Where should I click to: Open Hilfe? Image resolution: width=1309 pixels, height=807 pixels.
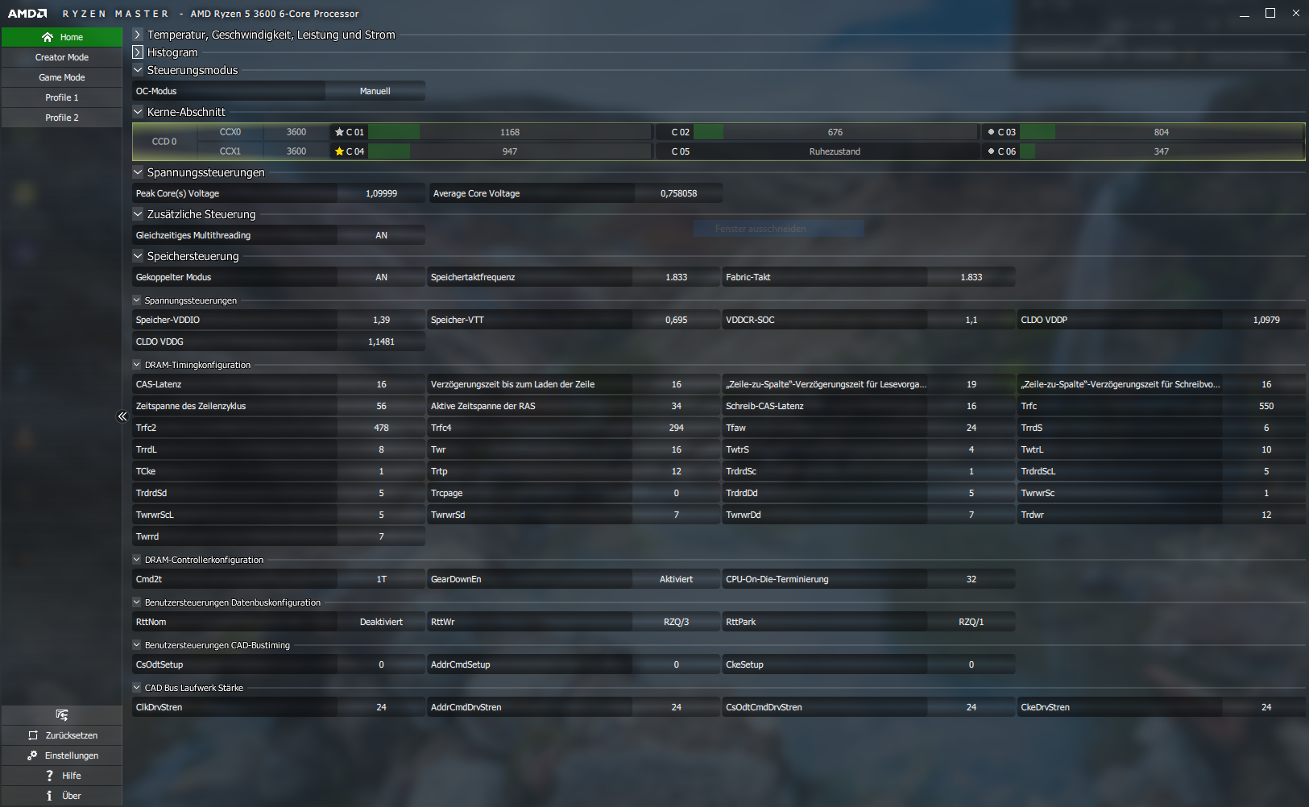click(x=62, y=776)
